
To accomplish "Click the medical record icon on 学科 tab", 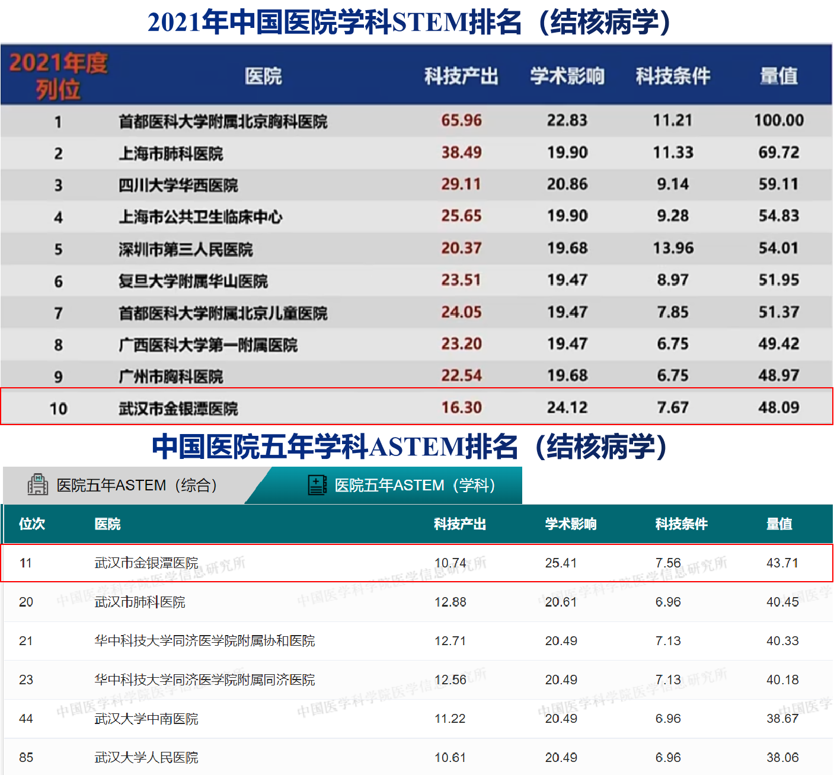I will point(318,484).
